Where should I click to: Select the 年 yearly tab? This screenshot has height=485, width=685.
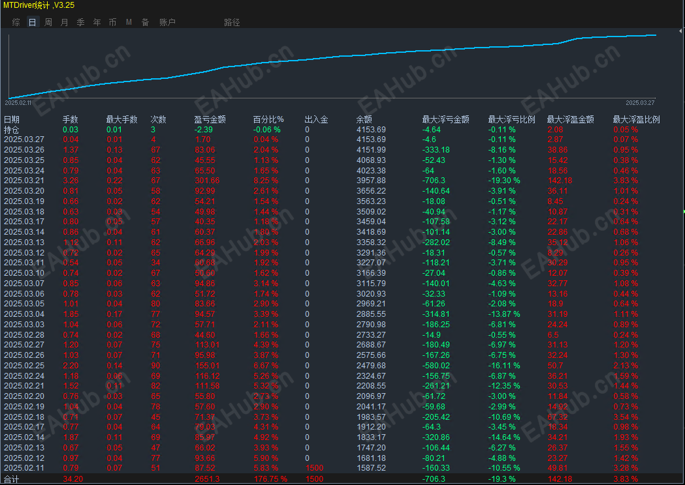point(97,22)
